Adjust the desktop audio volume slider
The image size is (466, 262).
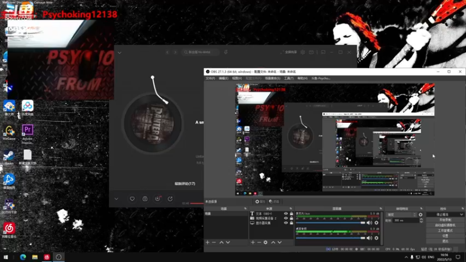tap(330, 238)
